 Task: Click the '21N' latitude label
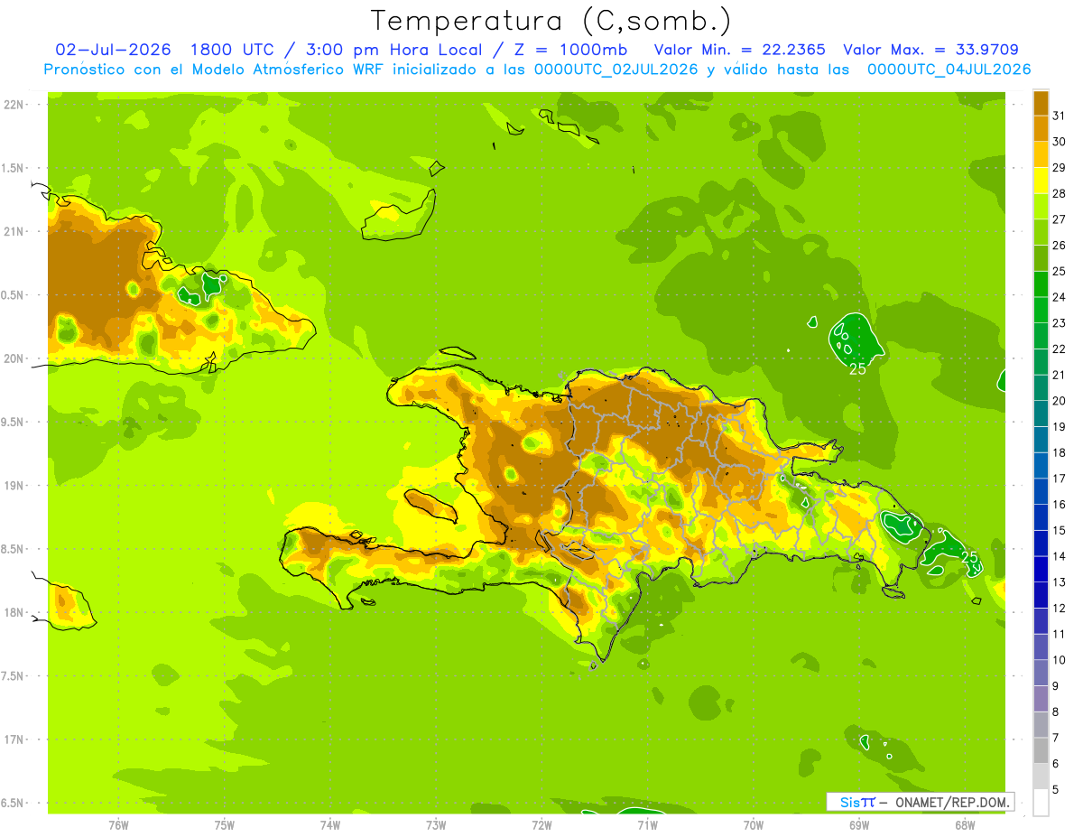click(14, 231)
